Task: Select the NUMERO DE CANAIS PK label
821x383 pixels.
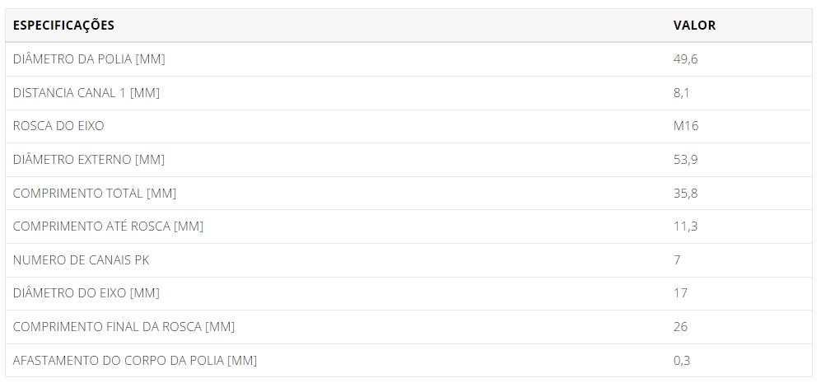Action: (x=82, y=260)
